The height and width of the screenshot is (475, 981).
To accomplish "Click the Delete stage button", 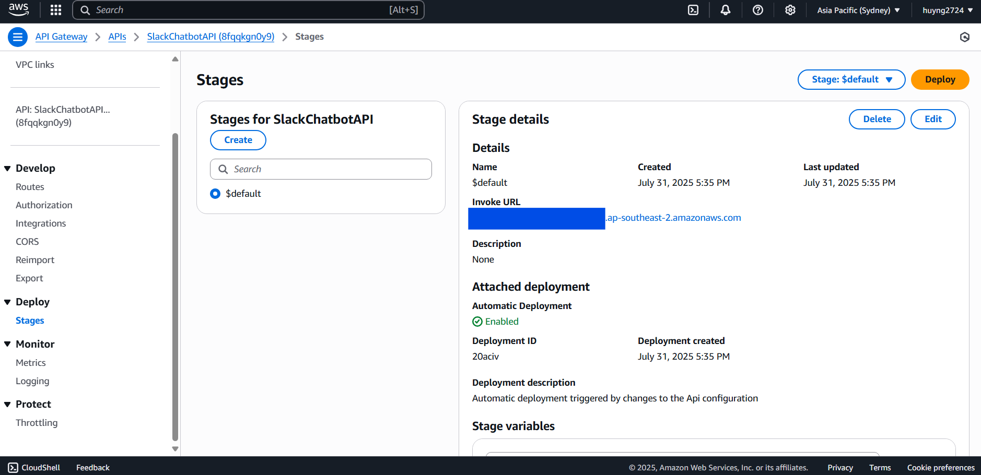I will coord(877,119).
